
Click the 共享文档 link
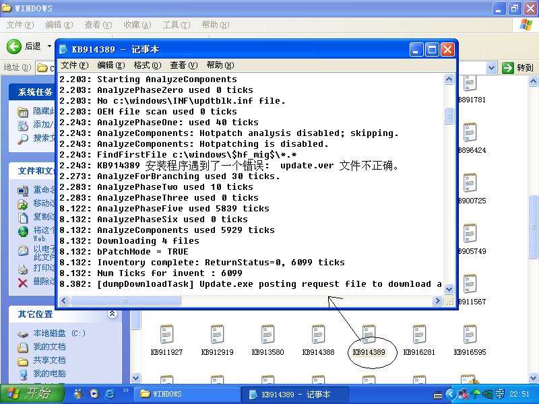[x=49, y=360]
